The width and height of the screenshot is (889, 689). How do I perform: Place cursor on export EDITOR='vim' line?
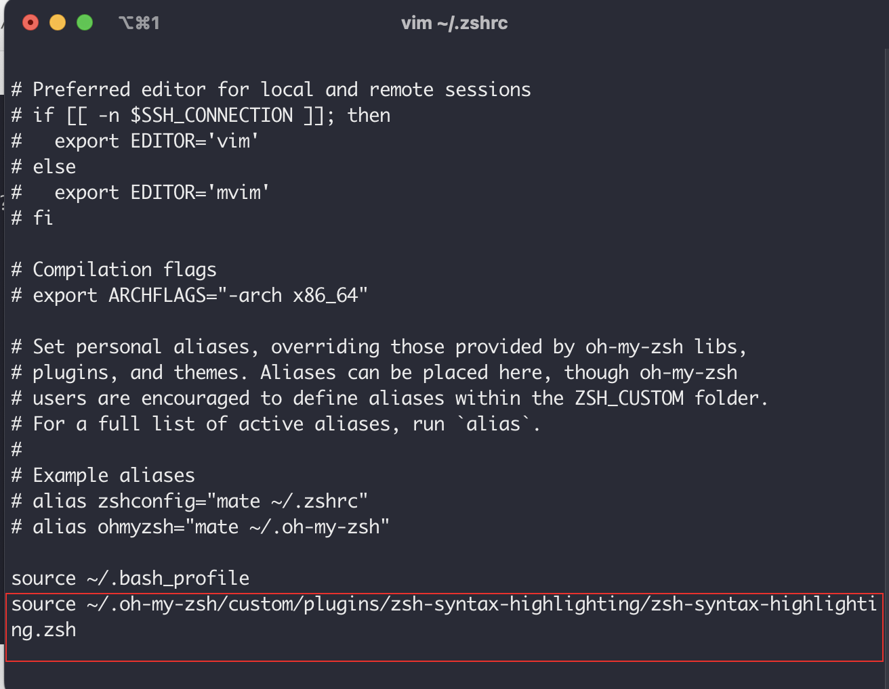156,141
